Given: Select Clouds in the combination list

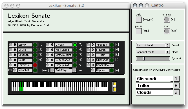Looking at the screenshot, I should (154, 92).
